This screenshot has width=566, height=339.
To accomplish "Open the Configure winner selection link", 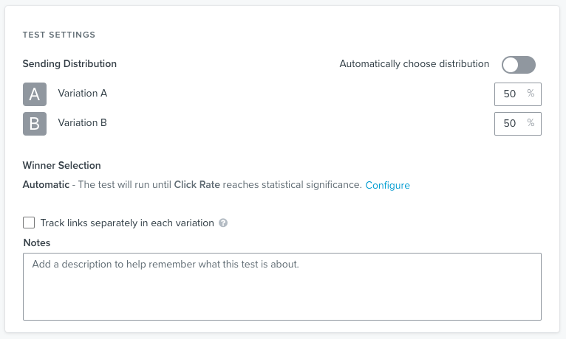I will tap(387, 185).
